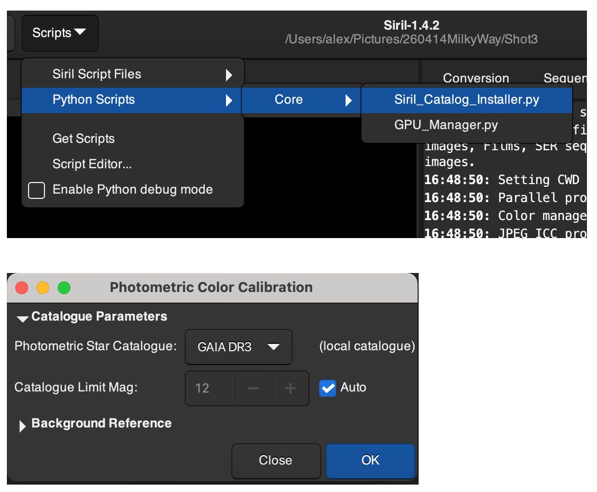Viewport: 597px width, 492px height.
Task: Open Script Editor from menu
Action: 92,164
